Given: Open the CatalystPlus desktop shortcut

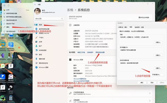Looking at the screenshot, I should (11, 79).
